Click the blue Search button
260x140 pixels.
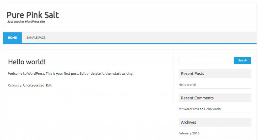242,60
